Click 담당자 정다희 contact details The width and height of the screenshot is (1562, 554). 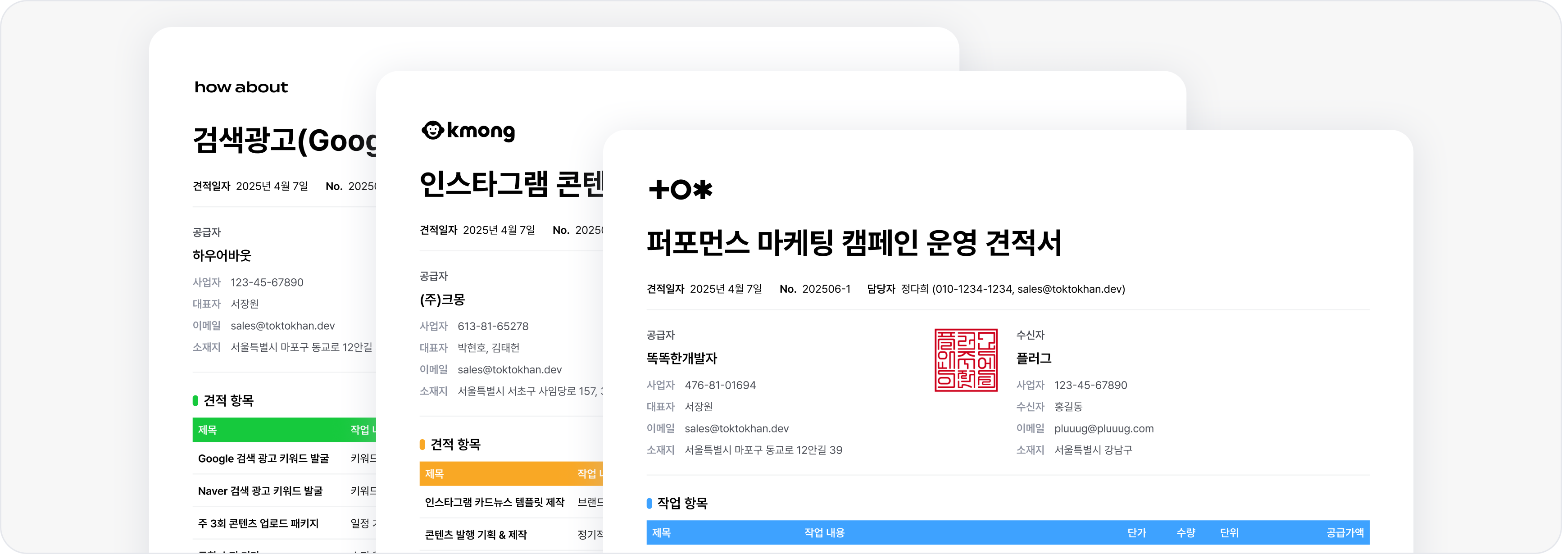[996, 289]
